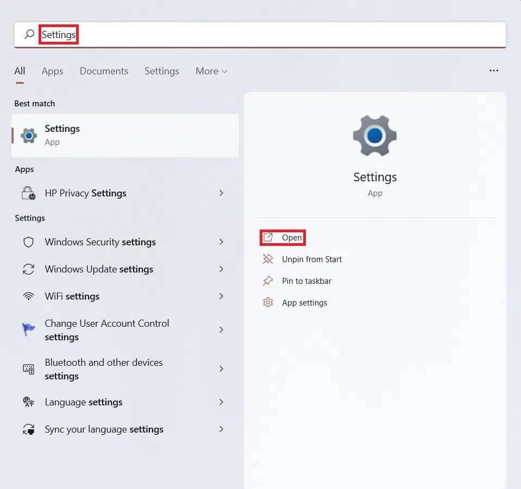The height and width of the screenshot is (489, 521).
Task: Open the More filter dropdown
Action: [211, 71]
